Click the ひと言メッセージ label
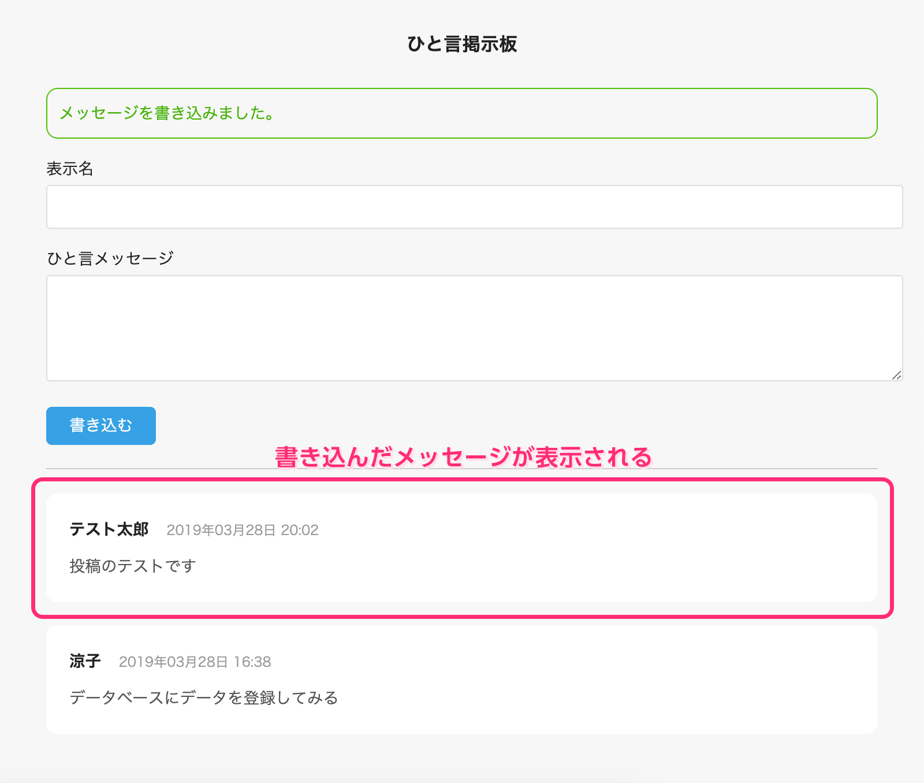Screen dimensions: 924x783 (110, 258)
